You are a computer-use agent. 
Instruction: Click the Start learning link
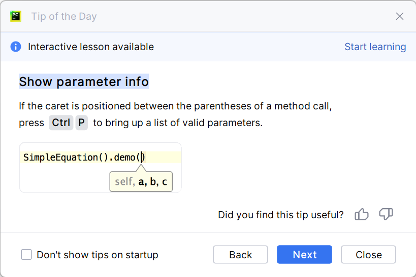375,47
